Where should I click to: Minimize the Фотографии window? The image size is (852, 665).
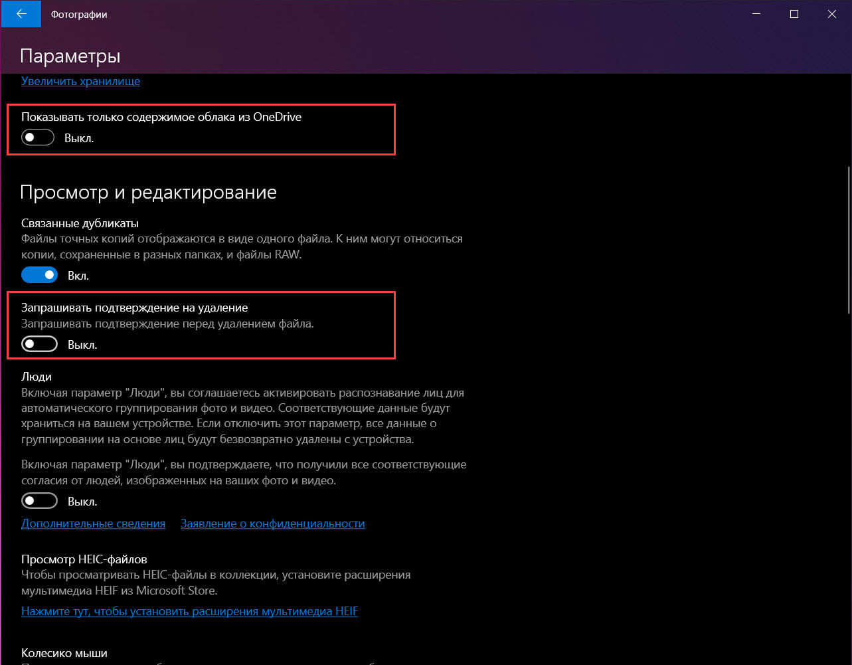[x=757, y=13]
